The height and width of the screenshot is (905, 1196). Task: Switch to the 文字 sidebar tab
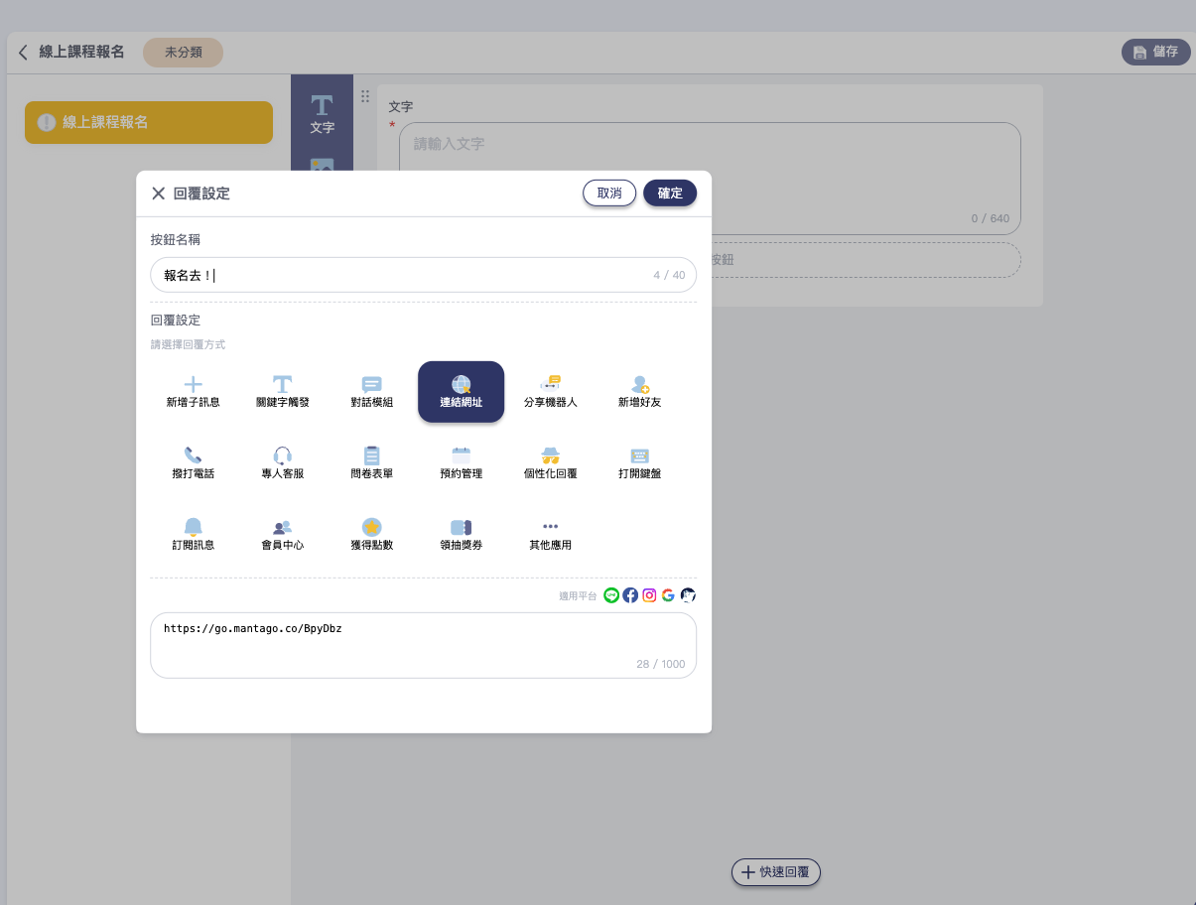(322, 113)
